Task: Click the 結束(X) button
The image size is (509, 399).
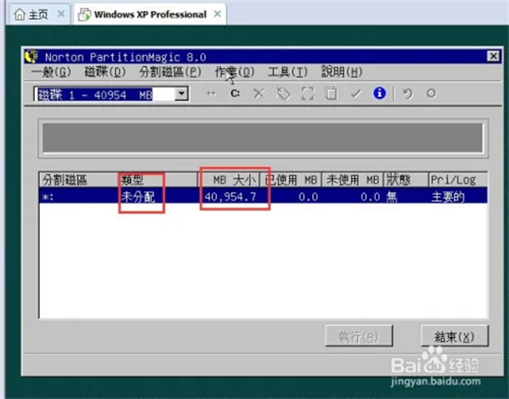Action: tap(455, 337)
